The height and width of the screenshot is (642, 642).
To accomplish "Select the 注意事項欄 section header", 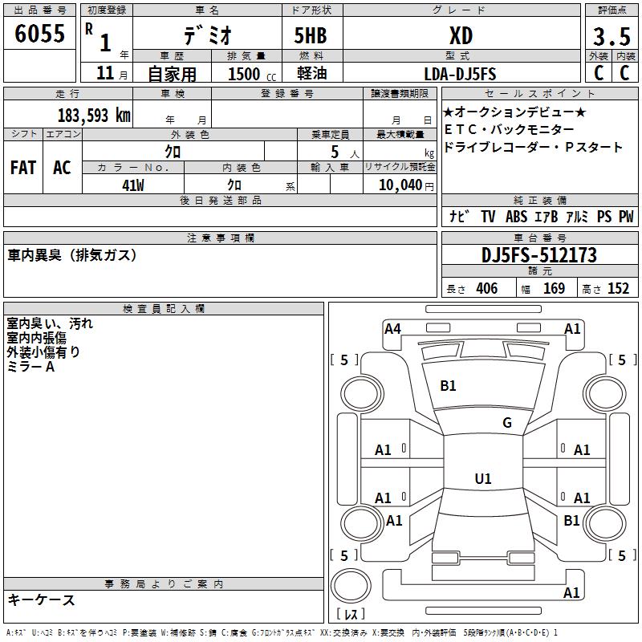I will [x=221, y=238].
